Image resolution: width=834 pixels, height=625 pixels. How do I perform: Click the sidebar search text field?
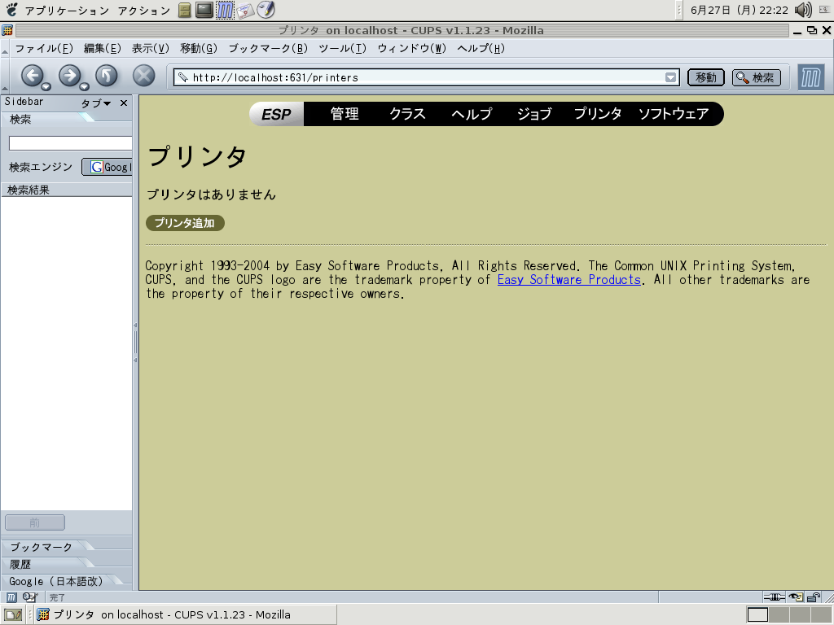click(70, 143)
